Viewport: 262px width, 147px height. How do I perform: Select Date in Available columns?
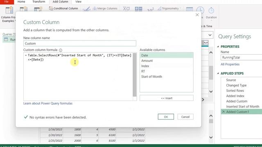(167, 56)
